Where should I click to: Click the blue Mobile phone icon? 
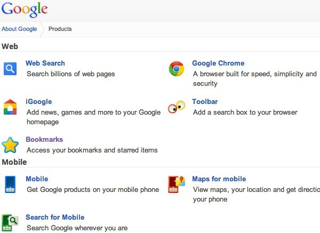[10, 184]
